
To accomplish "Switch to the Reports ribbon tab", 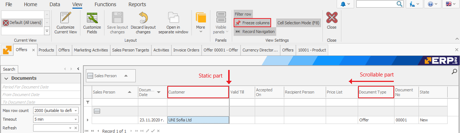I will click(137, 4).
